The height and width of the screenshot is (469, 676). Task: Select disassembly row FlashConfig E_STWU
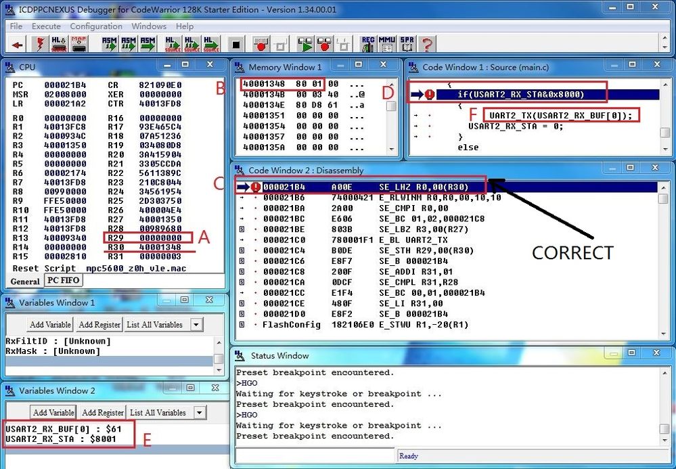365,325
